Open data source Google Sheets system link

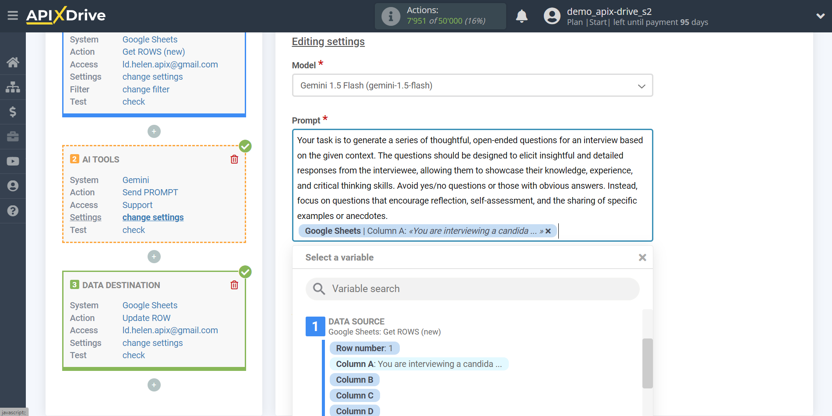pyautogui.click(x=150, y=39)
